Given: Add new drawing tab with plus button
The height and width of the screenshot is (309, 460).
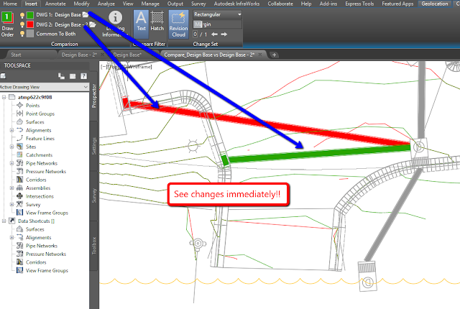Looking at the screenshot, I should point(274,55).
